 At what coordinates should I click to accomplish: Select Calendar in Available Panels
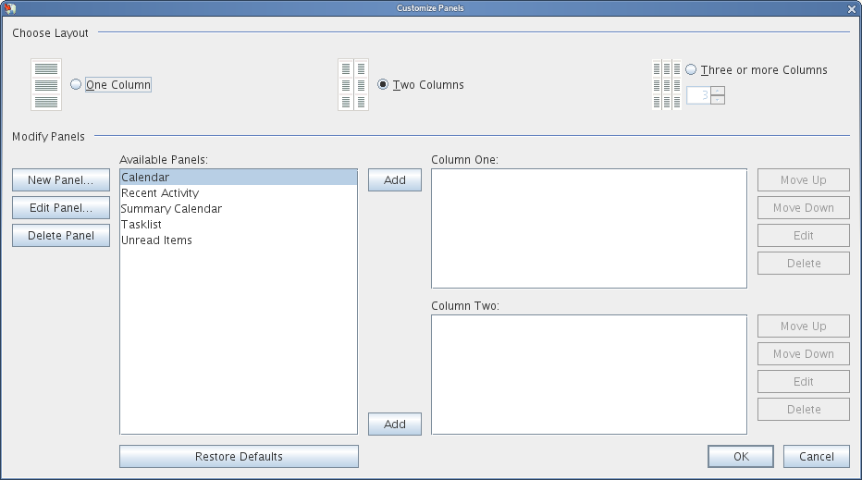[x=239, y=177]
